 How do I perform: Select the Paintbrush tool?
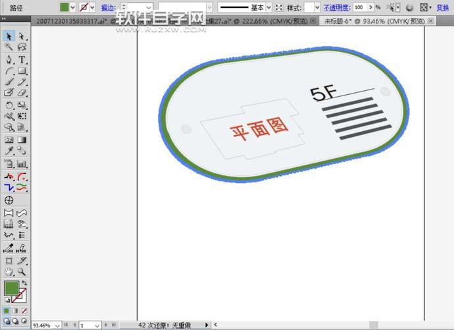click(9, 82)
